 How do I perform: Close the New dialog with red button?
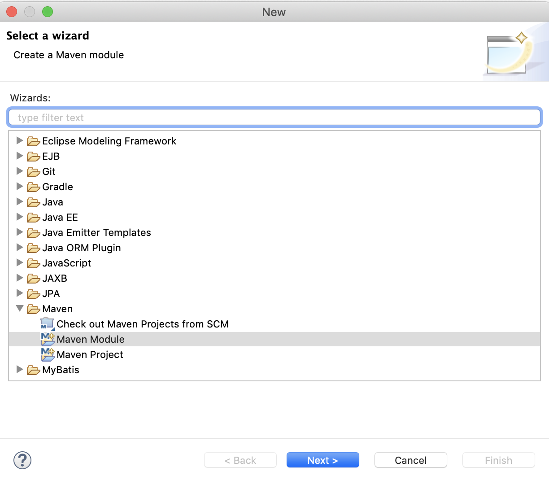[x=12, y=12]
